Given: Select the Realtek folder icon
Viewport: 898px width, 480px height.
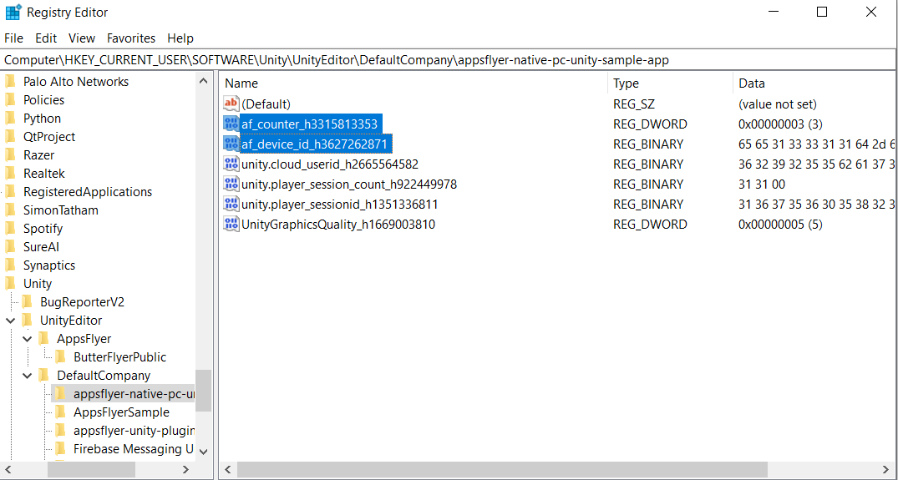Looking at the screenshot, I should tap(10, 174).
